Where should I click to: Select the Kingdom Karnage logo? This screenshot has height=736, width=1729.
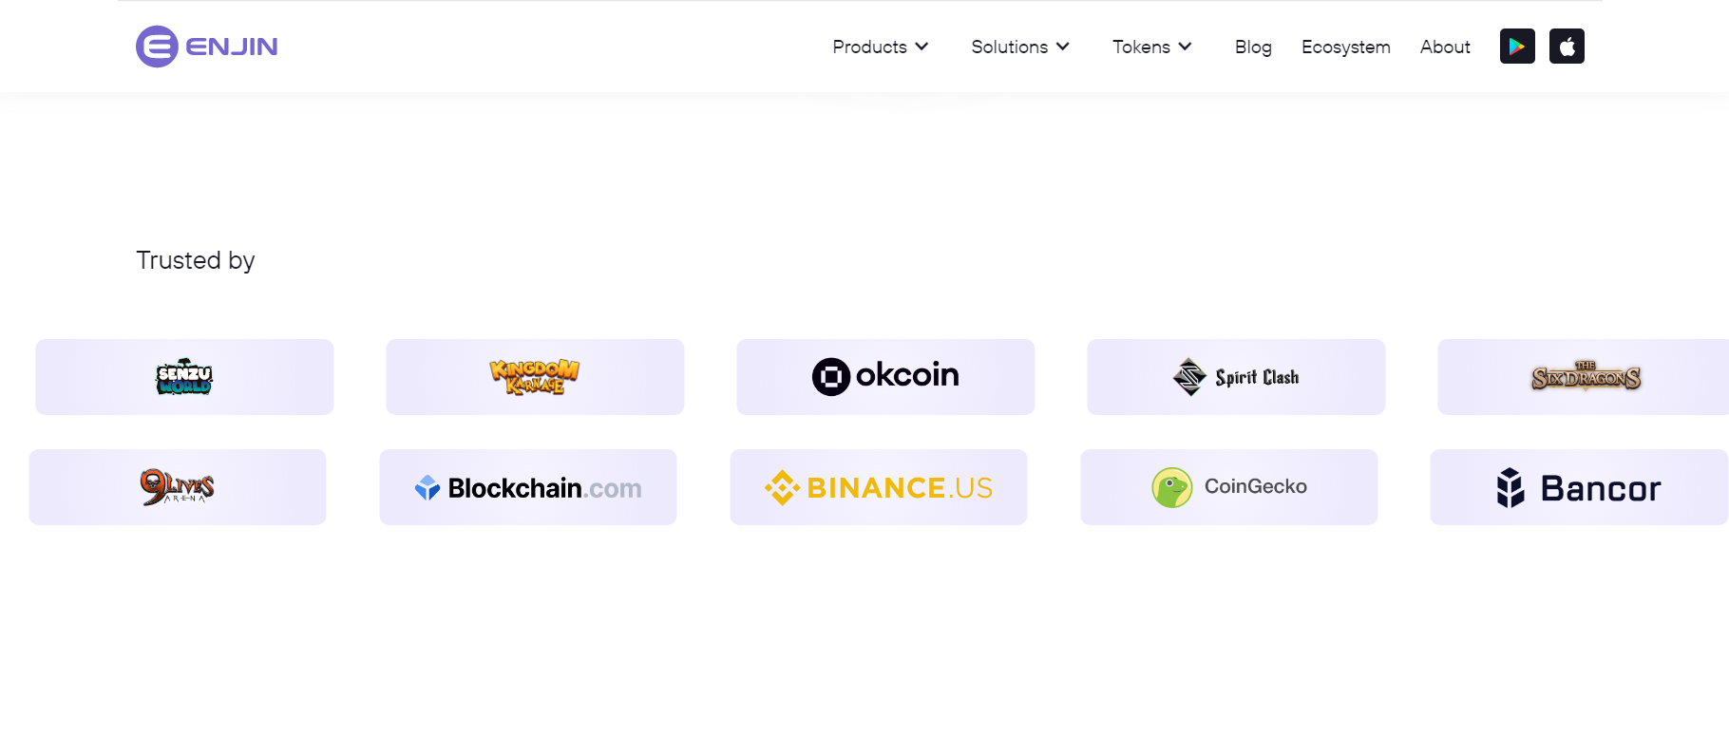tap(534, 375)
